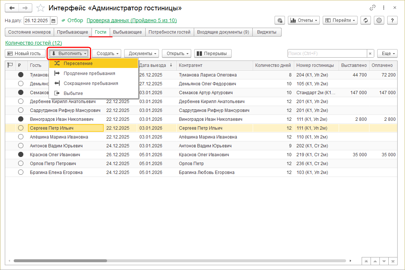405x270 pixels.
Task: Click into the Поиск search field
Action: pos(327,54)
